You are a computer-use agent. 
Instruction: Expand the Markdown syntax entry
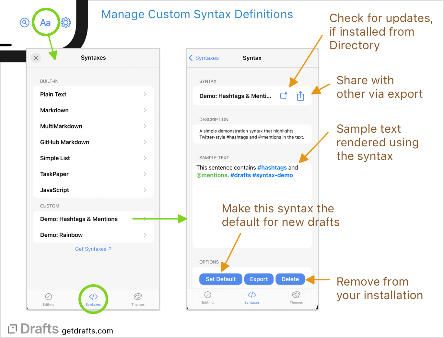coord(93,110)
